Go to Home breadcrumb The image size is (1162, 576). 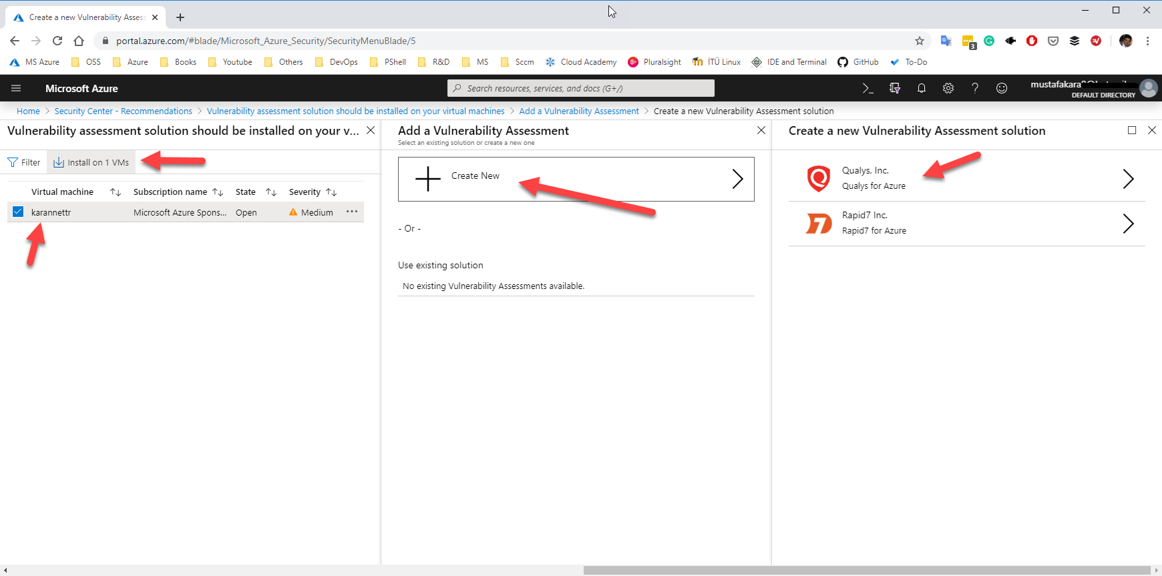click(x=28, y=111)
